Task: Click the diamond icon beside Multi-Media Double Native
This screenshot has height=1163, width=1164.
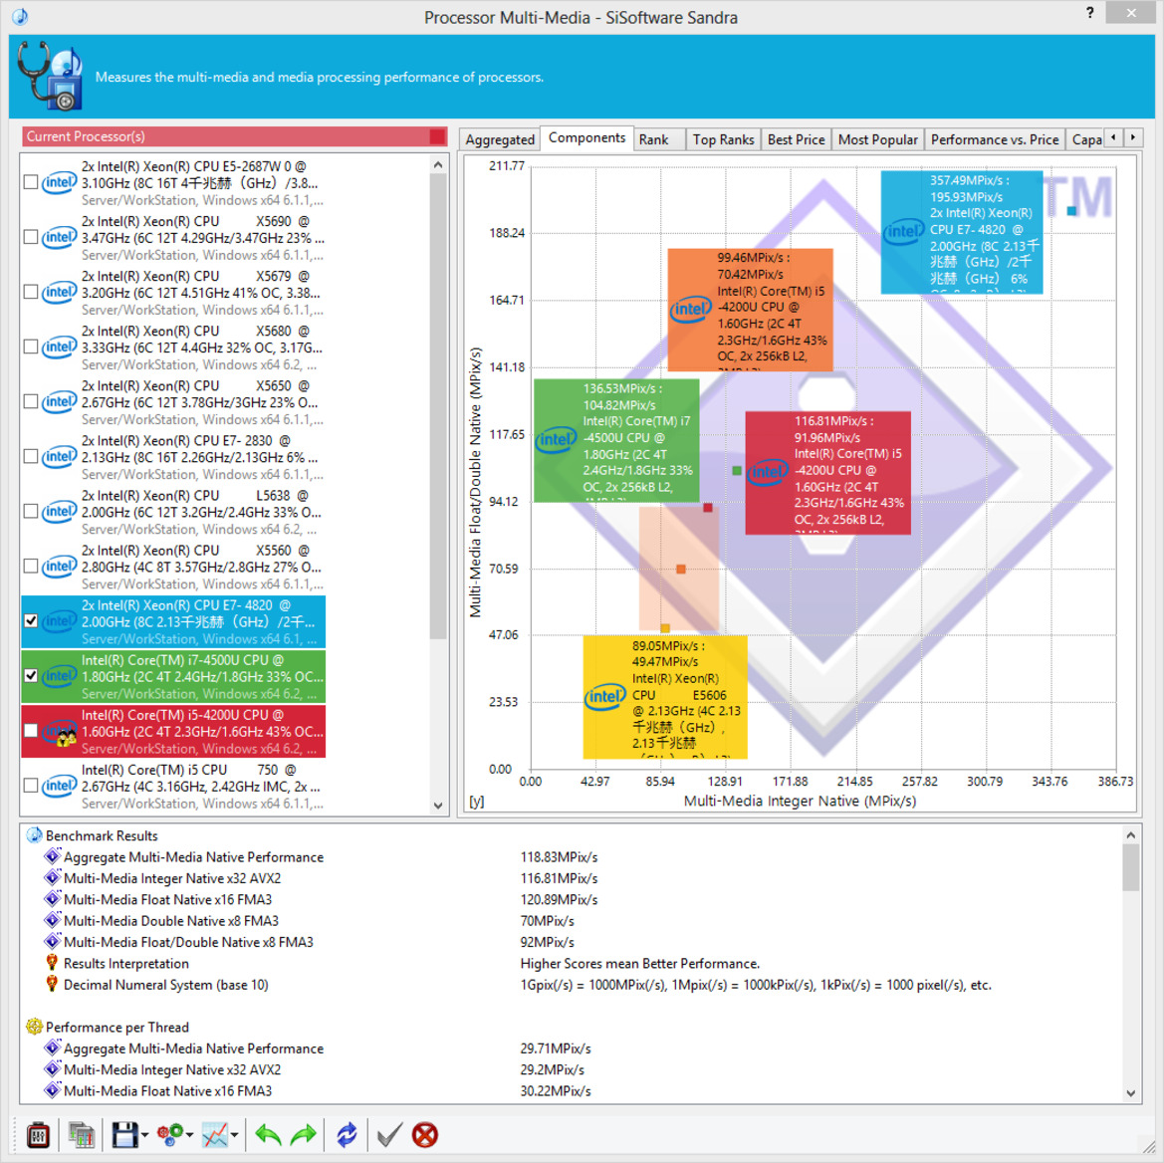Action: [x=52, y=921]
